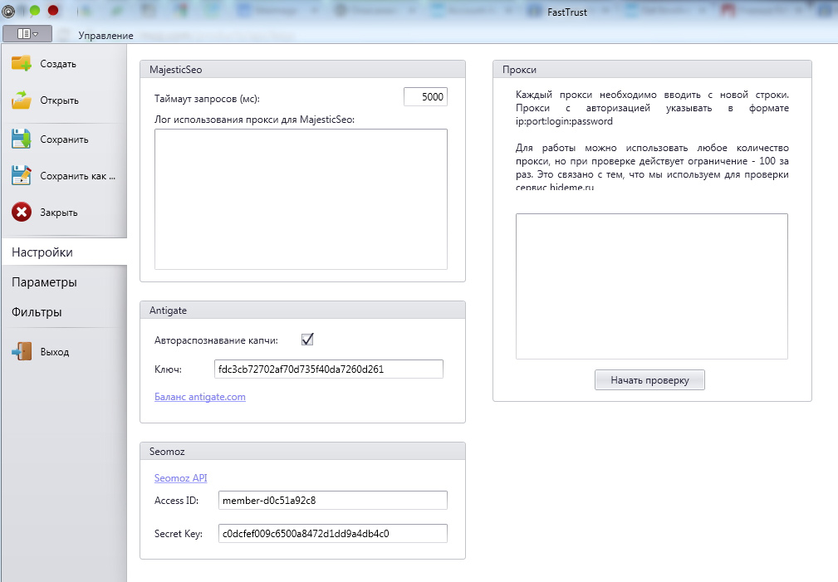Click the Выход door icon
Viewport: 838px width, 582px height.
pos(22,351)
